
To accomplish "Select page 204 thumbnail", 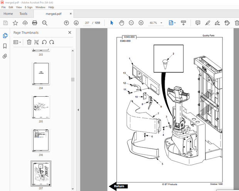I will (x=41, y=73).
